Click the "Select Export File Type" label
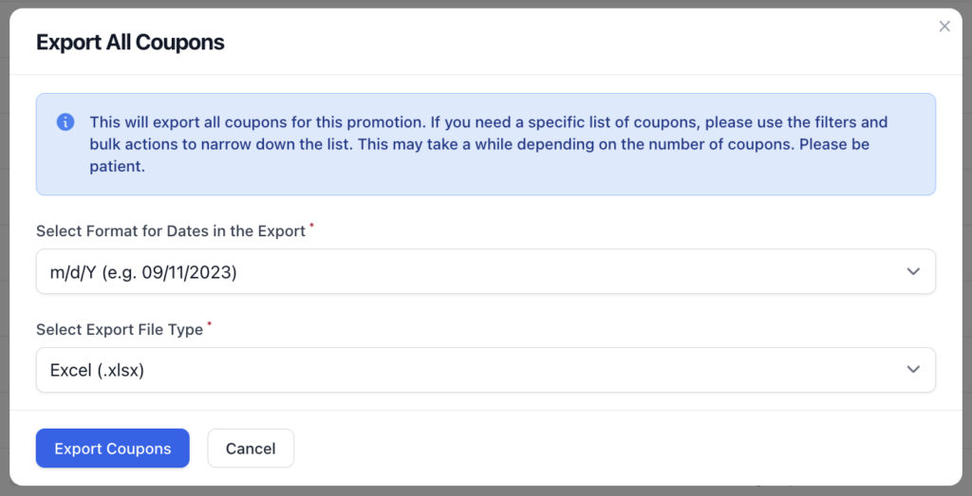The height and width of the screenshot is (496, 972). (x=120, y=329)
